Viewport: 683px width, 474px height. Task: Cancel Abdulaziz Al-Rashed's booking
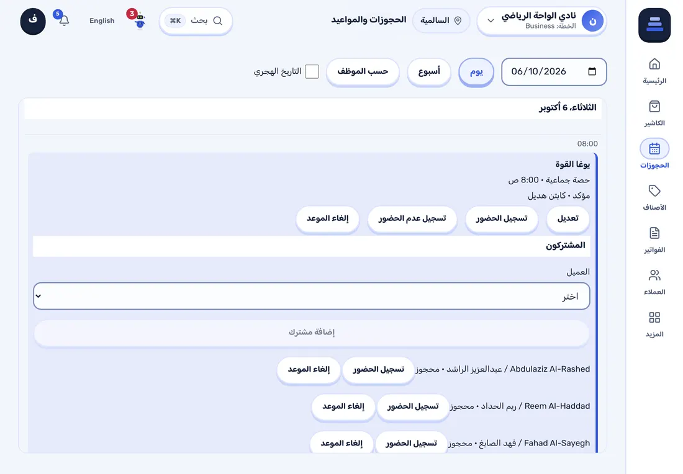tap(309, 370)
